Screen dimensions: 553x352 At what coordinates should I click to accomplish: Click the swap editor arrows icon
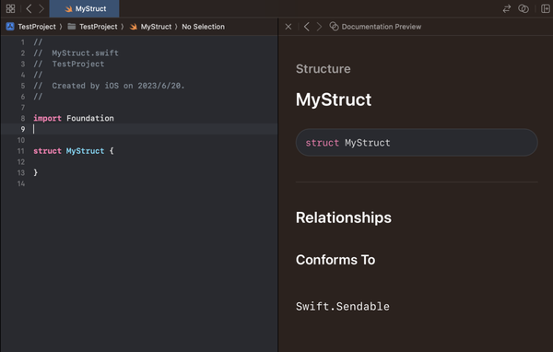point(506,8)
